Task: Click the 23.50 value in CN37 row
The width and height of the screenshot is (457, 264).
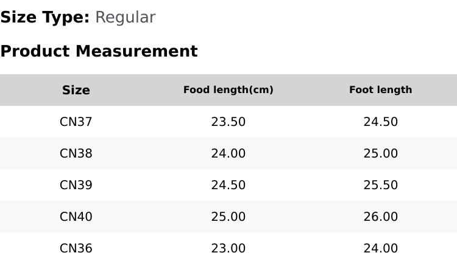Action: [228, 122]
